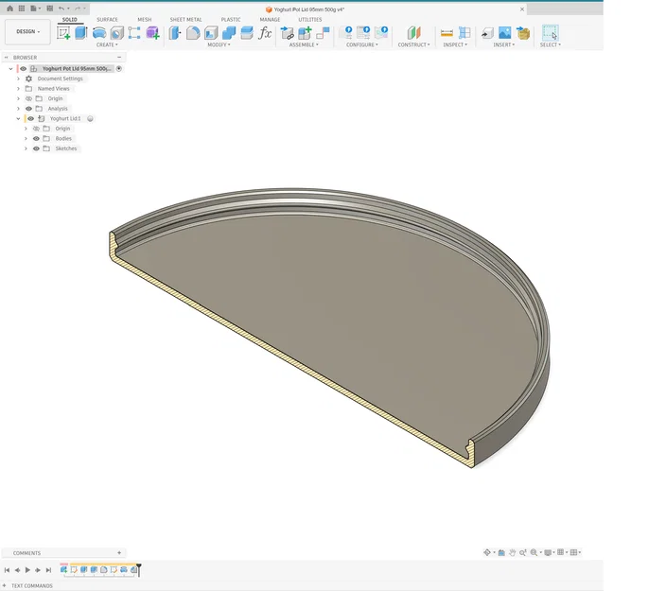This screenshot has width=666, height=591.
Task: Collapse the Yoghurt Lid:1 component
Action: point(18,118)
